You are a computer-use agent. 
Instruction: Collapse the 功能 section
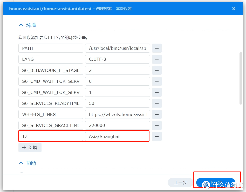(21, 163)
